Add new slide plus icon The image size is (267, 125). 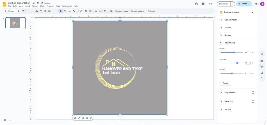18,11
